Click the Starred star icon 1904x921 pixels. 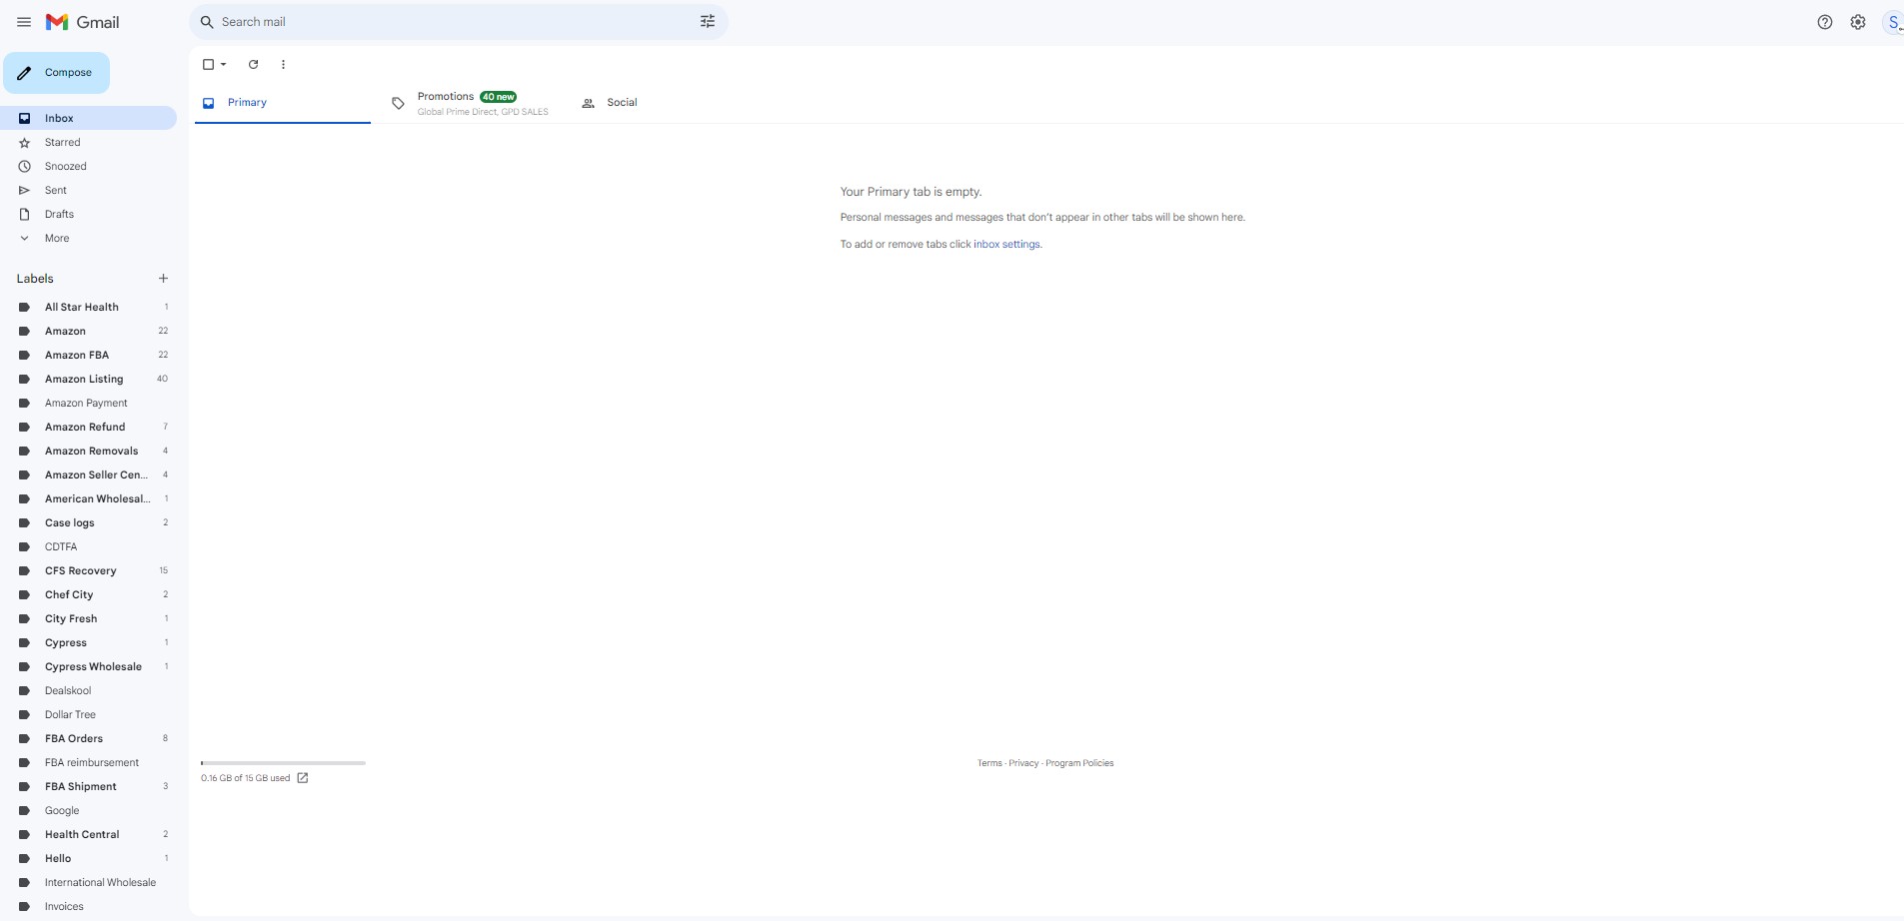(25, 143)
